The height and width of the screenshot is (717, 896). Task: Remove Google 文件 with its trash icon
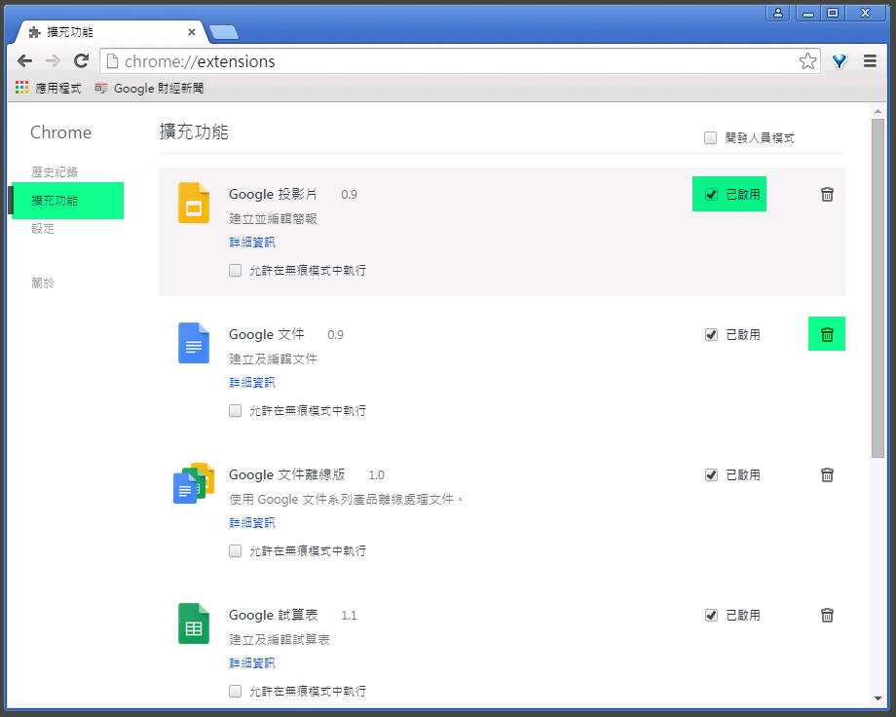pyautogui.click(x=827, y=334)
